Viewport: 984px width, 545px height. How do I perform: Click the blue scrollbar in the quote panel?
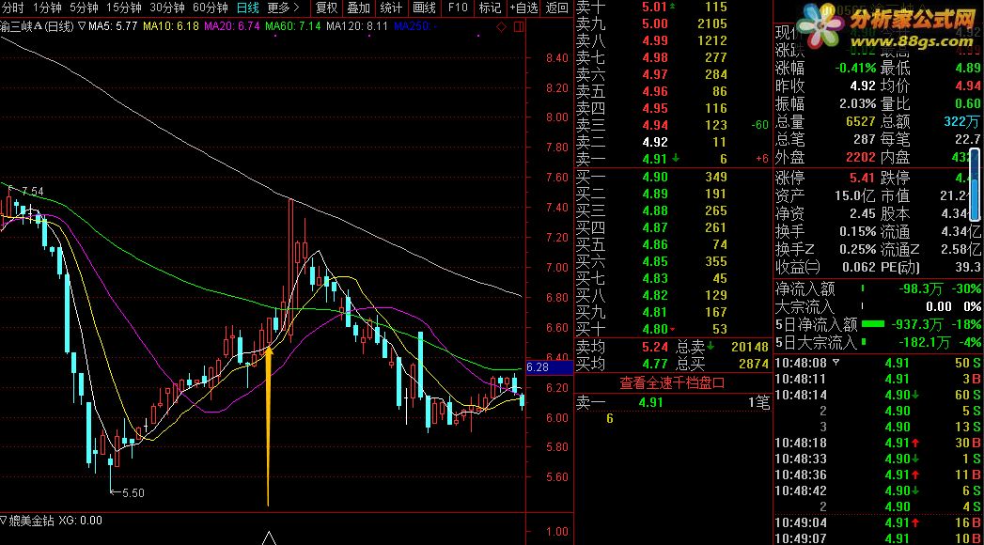pyautogui.click(x=975, y=184)
